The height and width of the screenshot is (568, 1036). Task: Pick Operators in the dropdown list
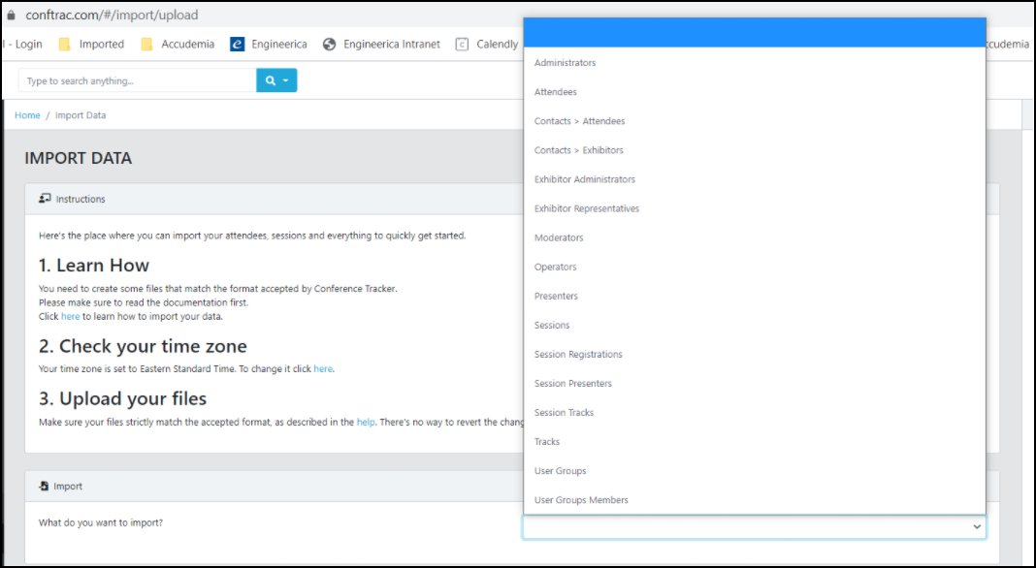point(755,267)
